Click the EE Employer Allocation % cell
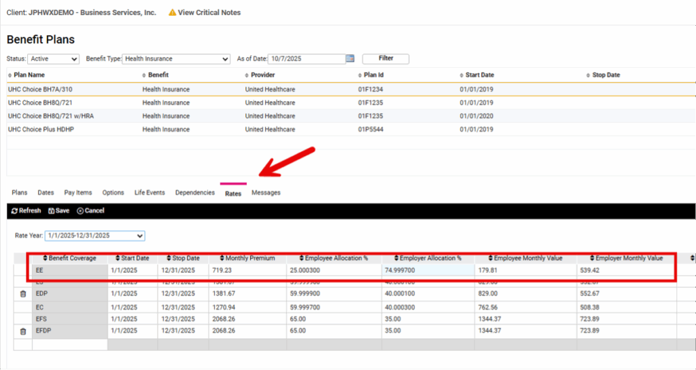This screenshot has height=370, width=696. pyautogui.click(x=427, y=270)
